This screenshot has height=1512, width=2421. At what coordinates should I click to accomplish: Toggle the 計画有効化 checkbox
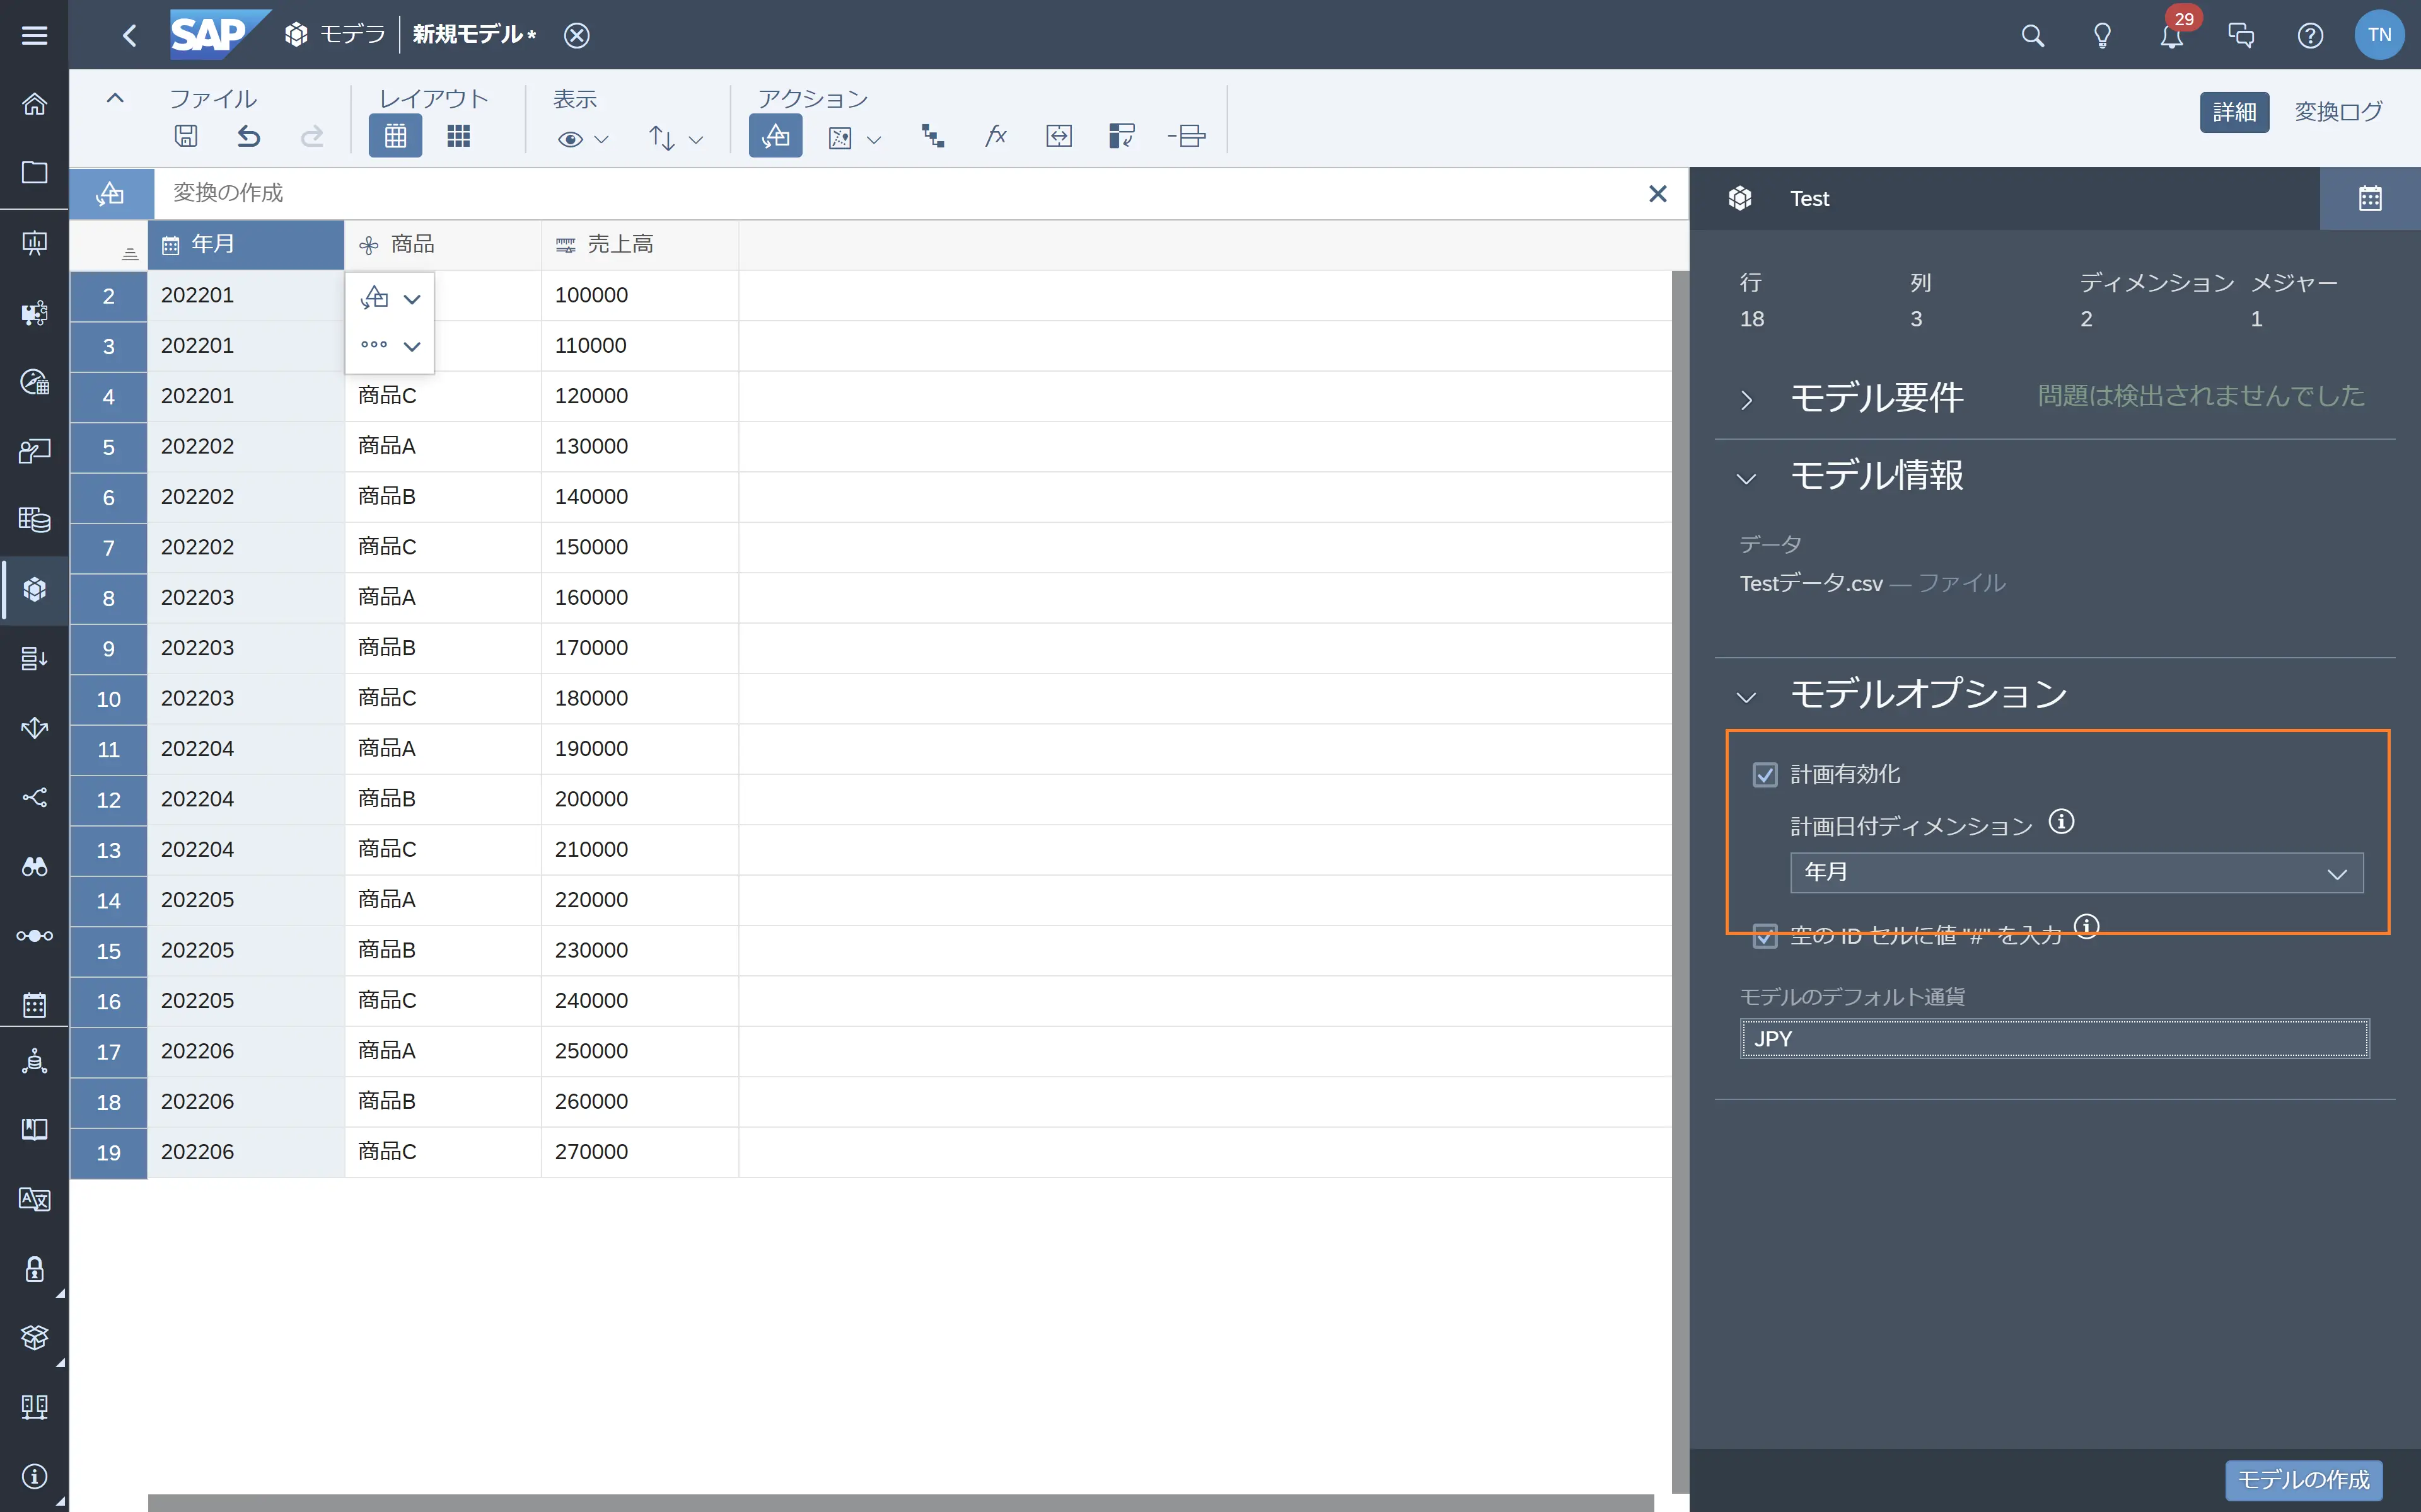(x=1765, y=775)
